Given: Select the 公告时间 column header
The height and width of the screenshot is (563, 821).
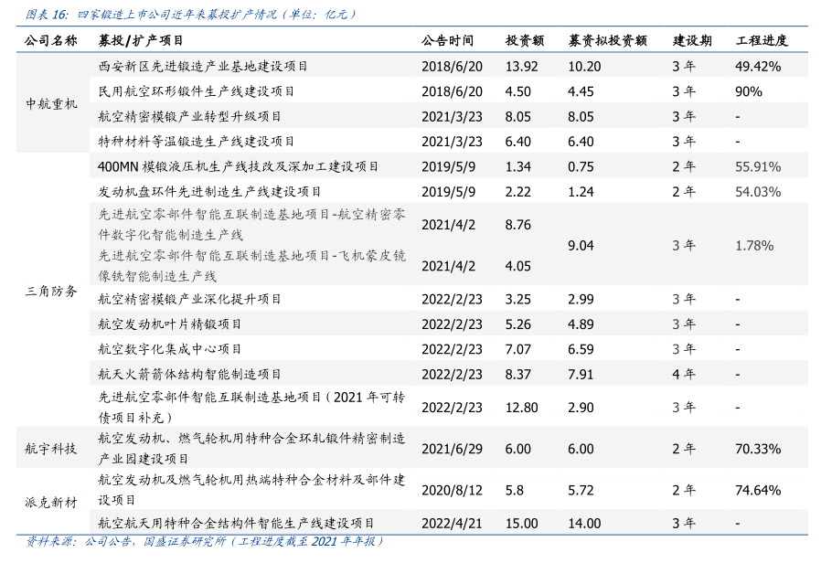Looking at the screenshot, I should [448, 41].
